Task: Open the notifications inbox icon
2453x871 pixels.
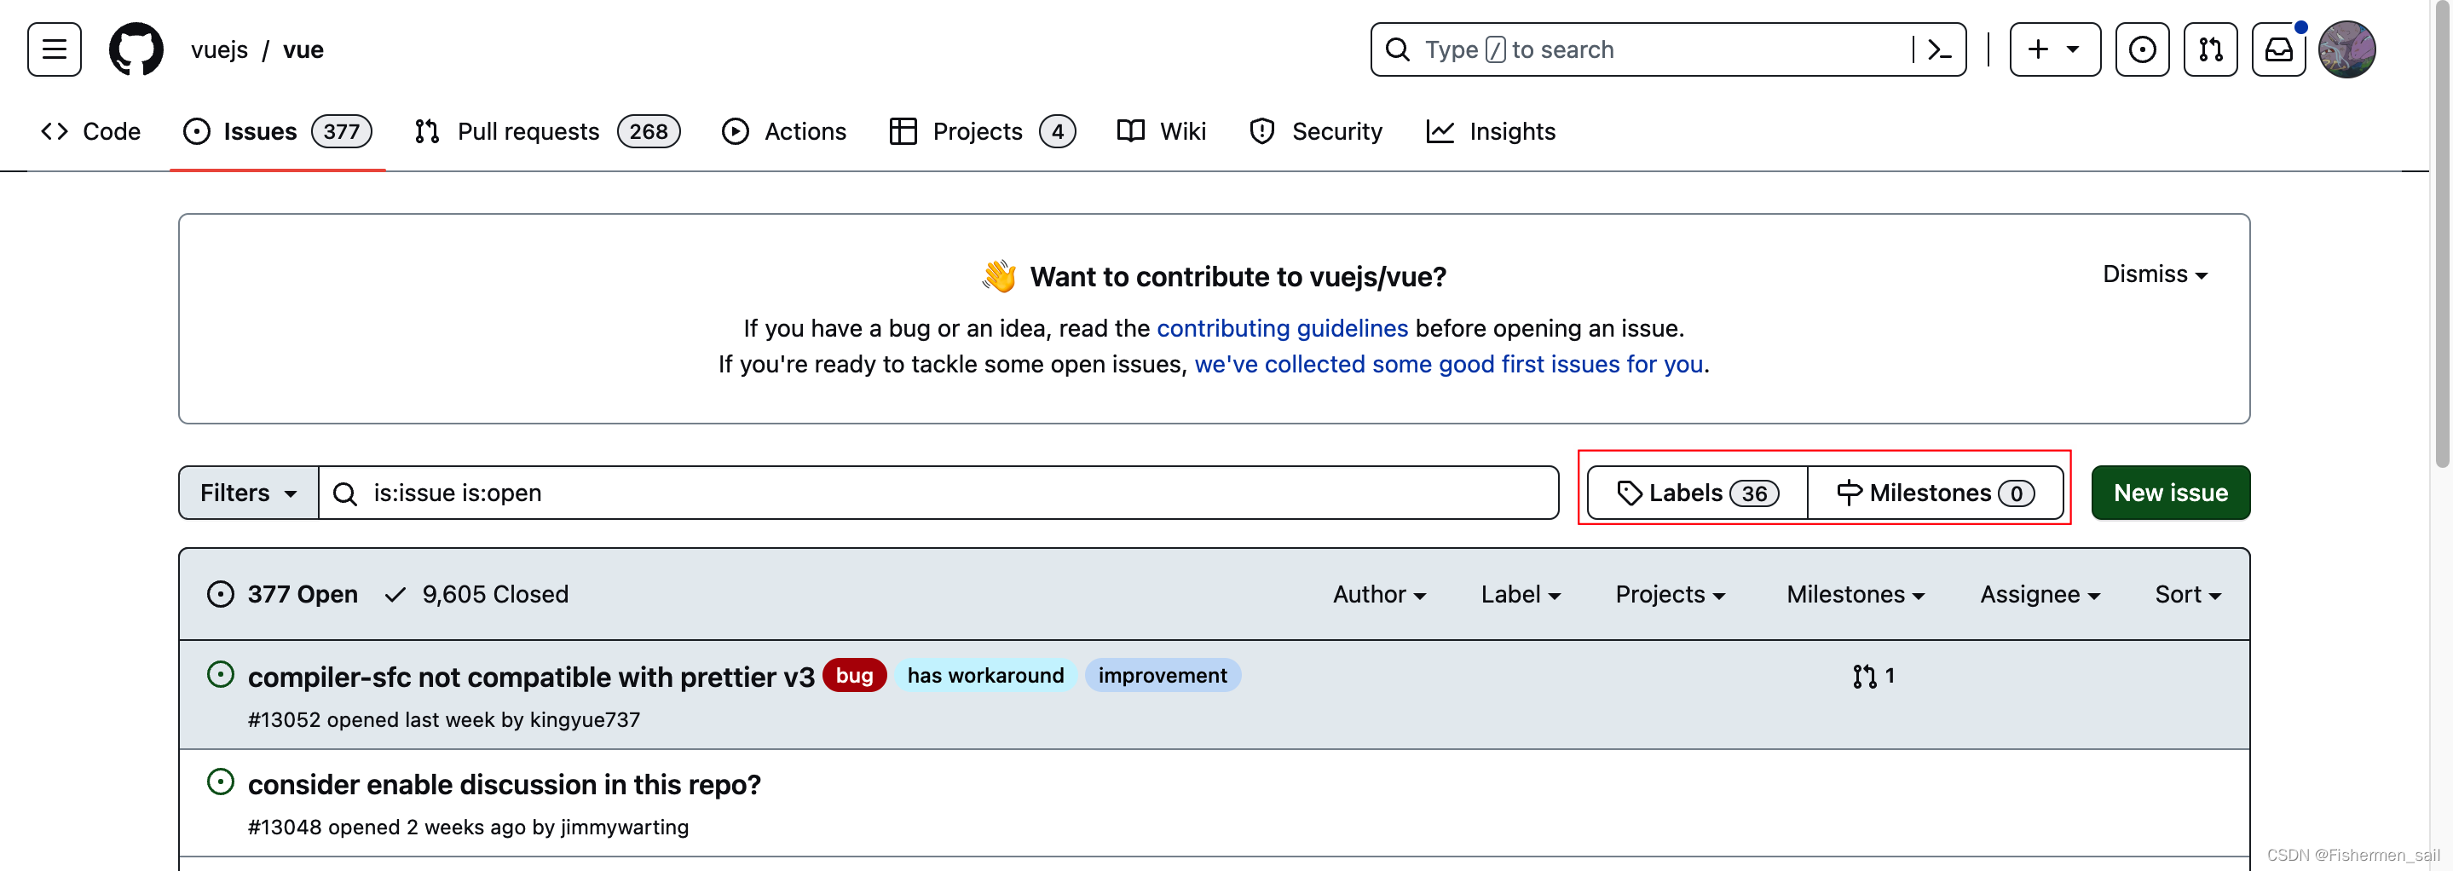Action: click(2279, 49)
